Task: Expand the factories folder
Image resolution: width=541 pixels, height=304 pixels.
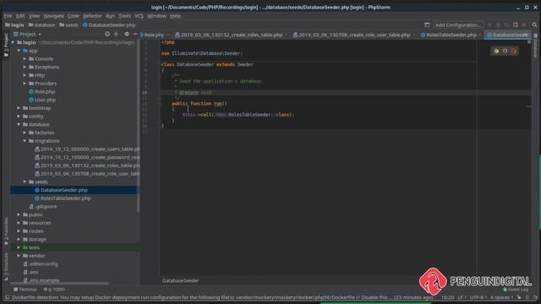Action: click(25, 133)
